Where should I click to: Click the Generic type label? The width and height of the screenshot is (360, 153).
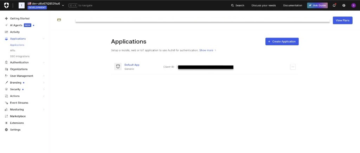[x=129, y=69]
